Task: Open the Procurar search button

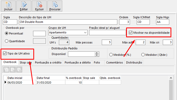Action: coord(55,6)
